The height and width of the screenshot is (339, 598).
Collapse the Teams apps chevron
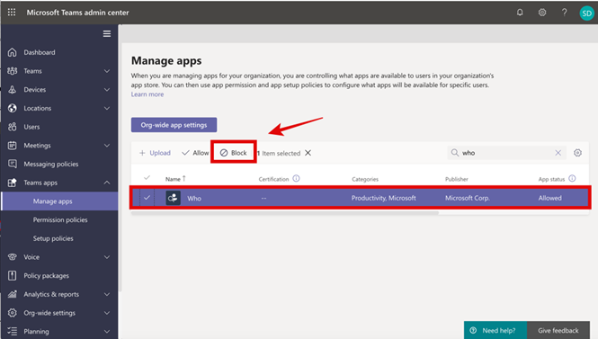pyautogui.click(x=107, y=183)
